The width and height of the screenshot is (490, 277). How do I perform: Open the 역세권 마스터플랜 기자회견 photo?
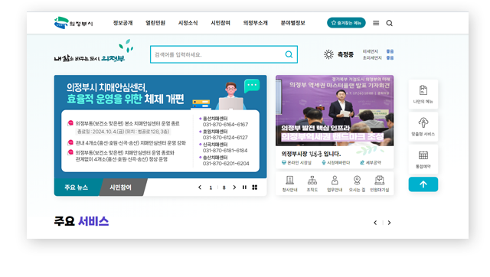pos(335,110)
